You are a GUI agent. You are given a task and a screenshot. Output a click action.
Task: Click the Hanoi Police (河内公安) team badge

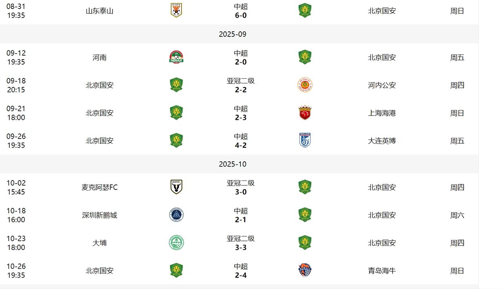305,85
